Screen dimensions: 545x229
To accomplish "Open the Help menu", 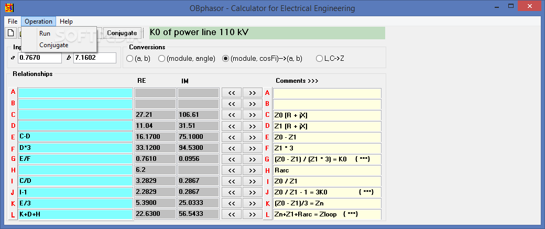I will coord(66,21).
